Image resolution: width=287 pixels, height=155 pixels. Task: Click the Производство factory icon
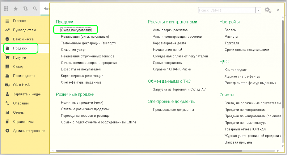[7, 76]
